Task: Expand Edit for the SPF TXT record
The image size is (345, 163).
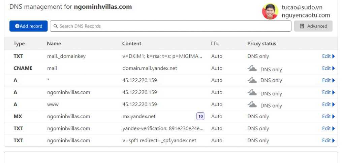Action: 328,140
